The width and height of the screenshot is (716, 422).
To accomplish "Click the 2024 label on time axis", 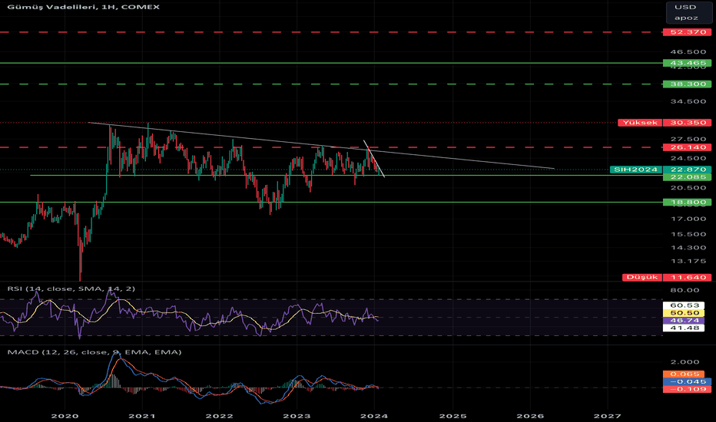I will [374, 416].
